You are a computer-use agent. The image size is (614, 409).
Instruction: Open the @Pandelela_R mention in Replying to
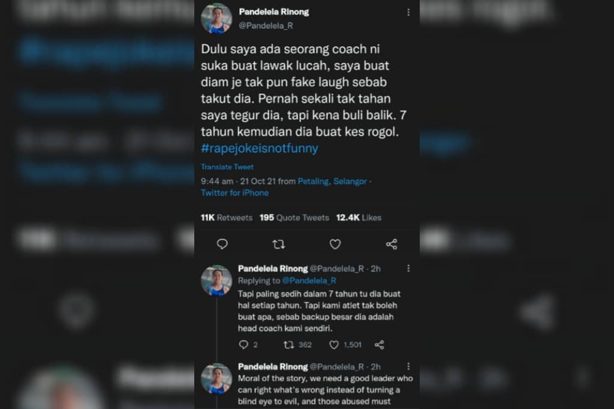coord(309,281)
